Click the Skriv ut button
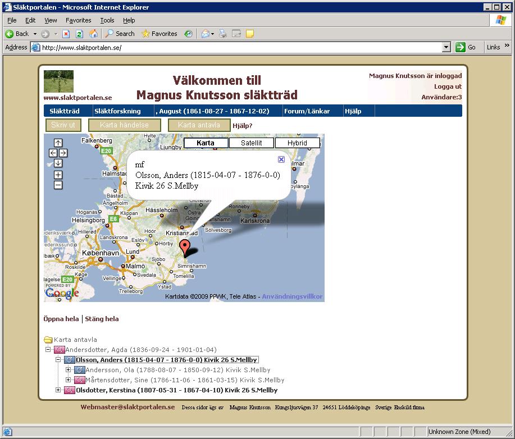515x439 pixels. point(63,125)
